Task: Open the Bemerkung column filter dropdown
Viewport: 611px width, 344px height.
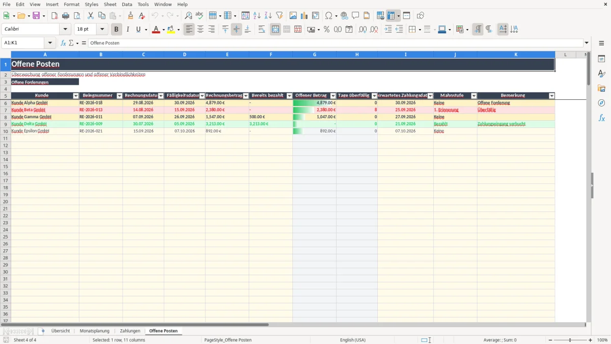Action: pos(551,96)
